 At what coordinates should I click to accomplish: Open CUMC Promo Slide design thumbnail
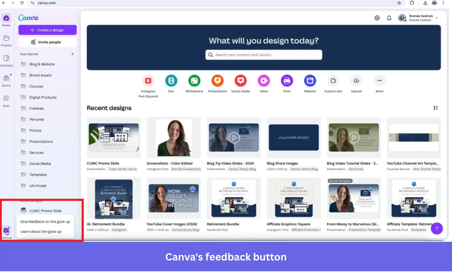(x=114, y=137)
